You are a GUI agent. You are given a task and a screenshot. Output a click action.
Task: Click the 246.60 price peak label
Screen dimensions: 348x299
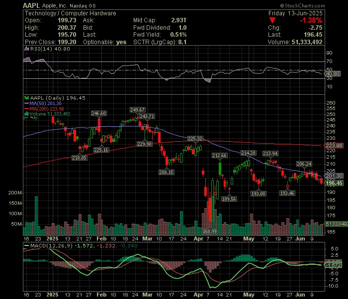[99, 114]
